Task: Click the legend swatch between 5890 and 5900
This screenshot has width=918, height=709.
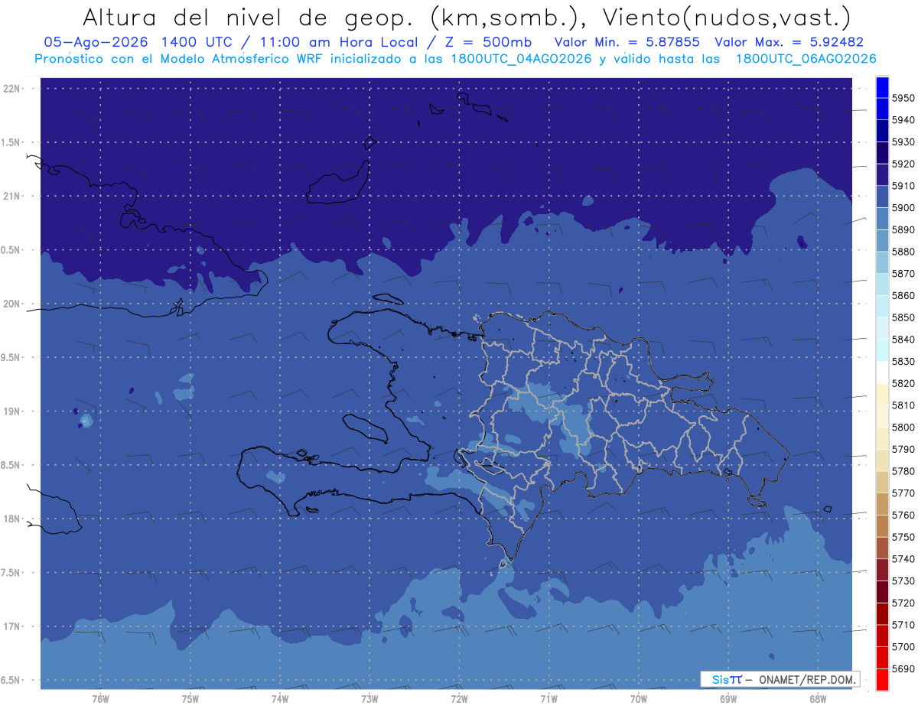Action: pyautogui.click(x=882, y=219)
